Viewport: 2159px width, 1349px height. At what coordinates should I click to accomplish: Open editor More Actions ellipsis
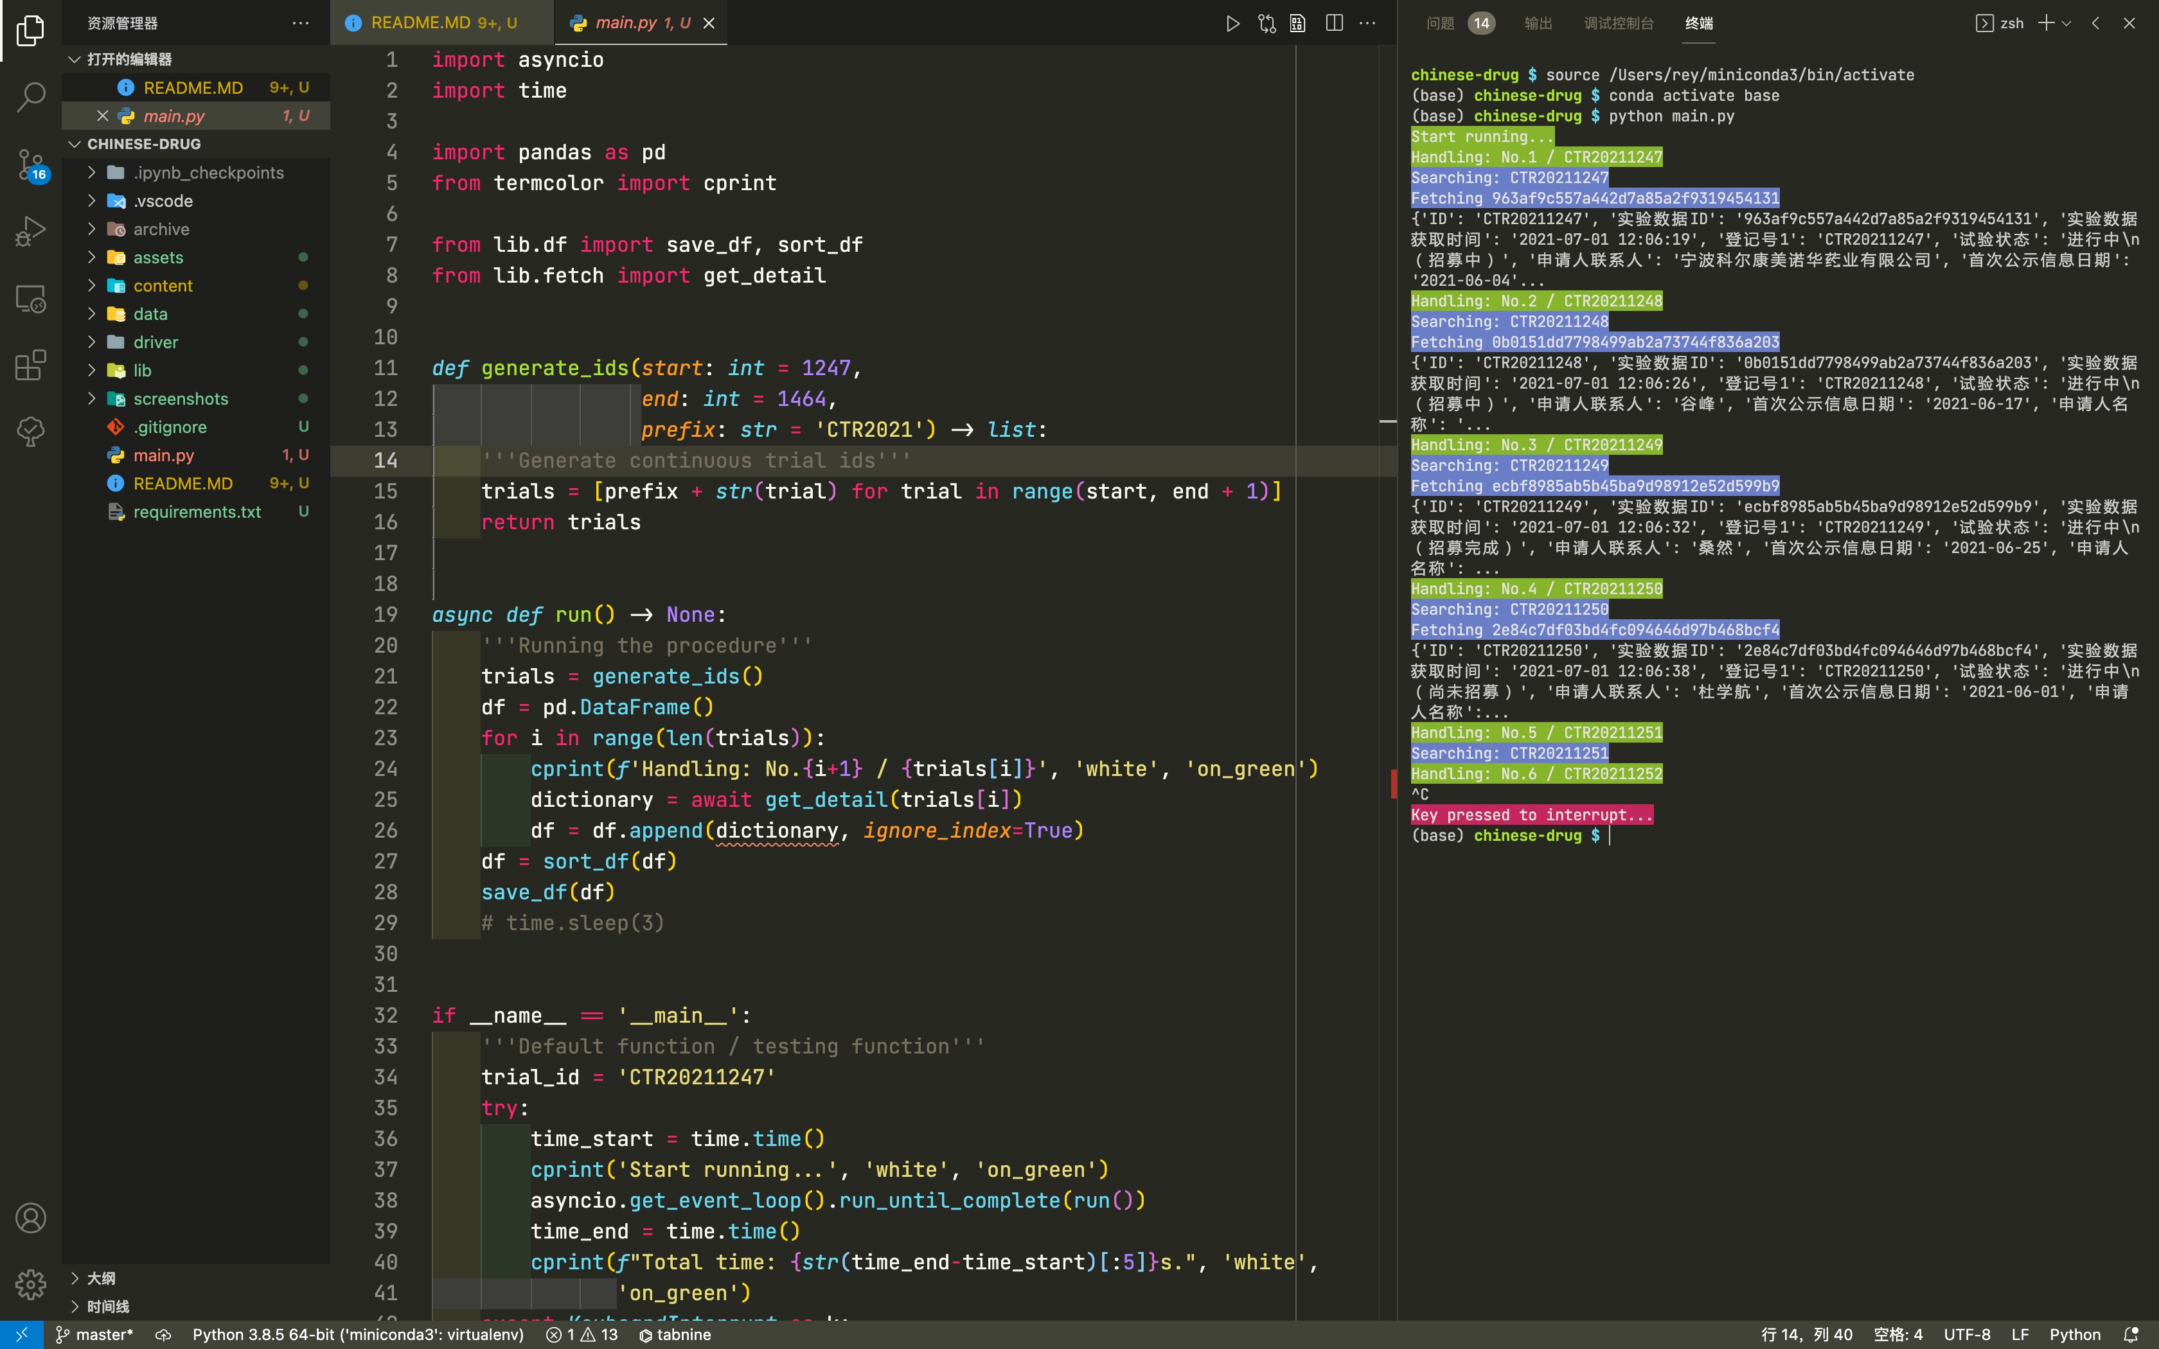pos(1367,23)
